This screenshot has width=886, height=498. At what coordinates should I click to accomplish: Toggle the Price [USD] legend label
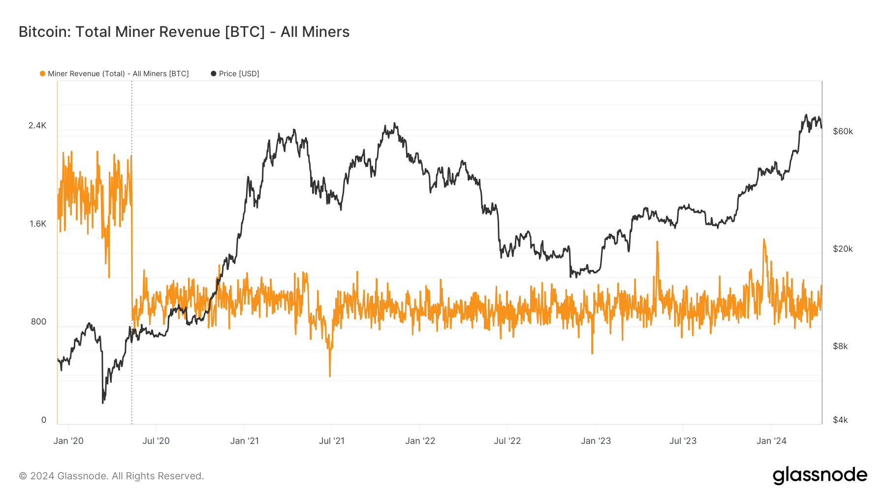click(239, 74)
